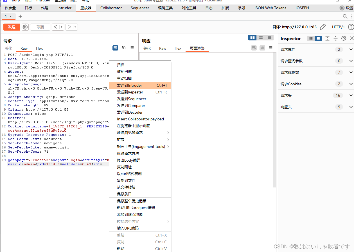
Task: Open the history dropdown beside the < arrow
Action: click(x=62, y=27)
